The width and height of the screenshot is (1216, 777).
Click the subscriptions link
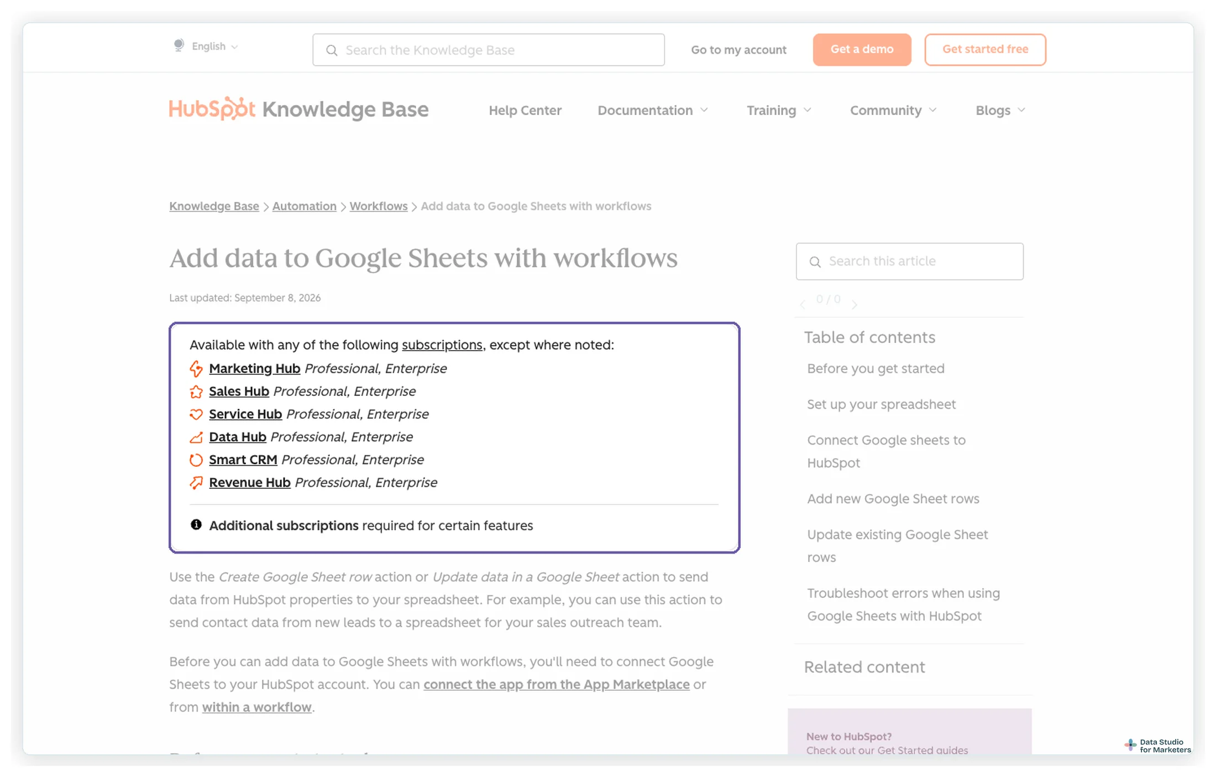(x=442, y=345)
